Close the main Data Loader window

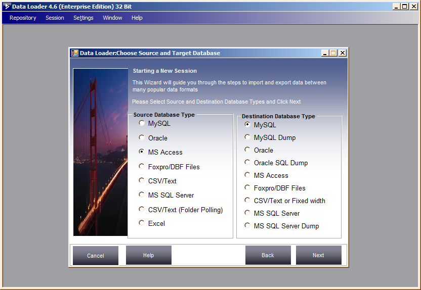(x=414, y=7)
